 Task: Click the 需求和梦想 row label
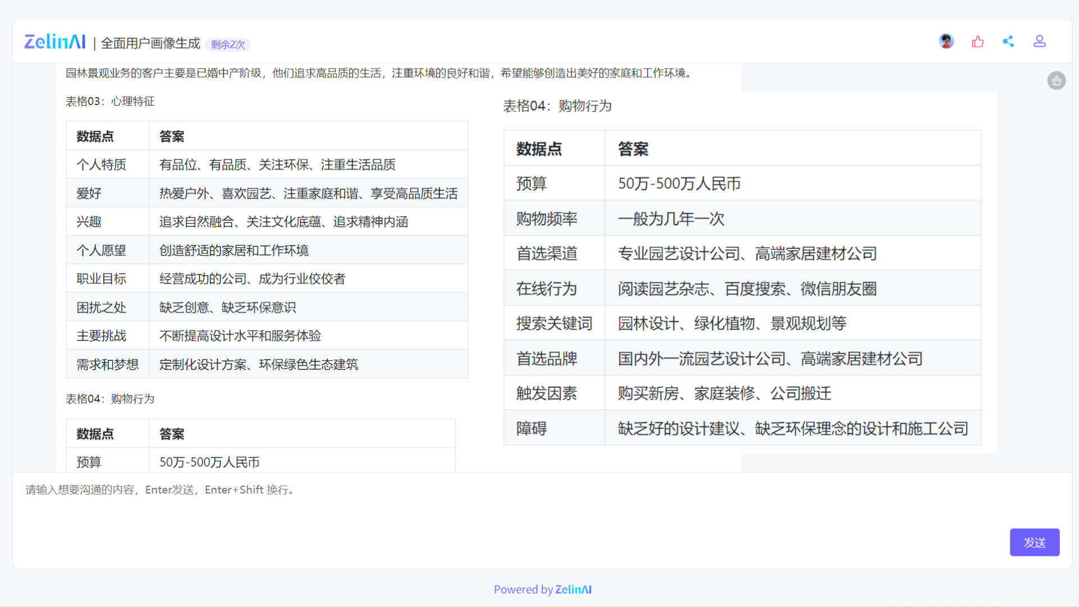point(107,364)
